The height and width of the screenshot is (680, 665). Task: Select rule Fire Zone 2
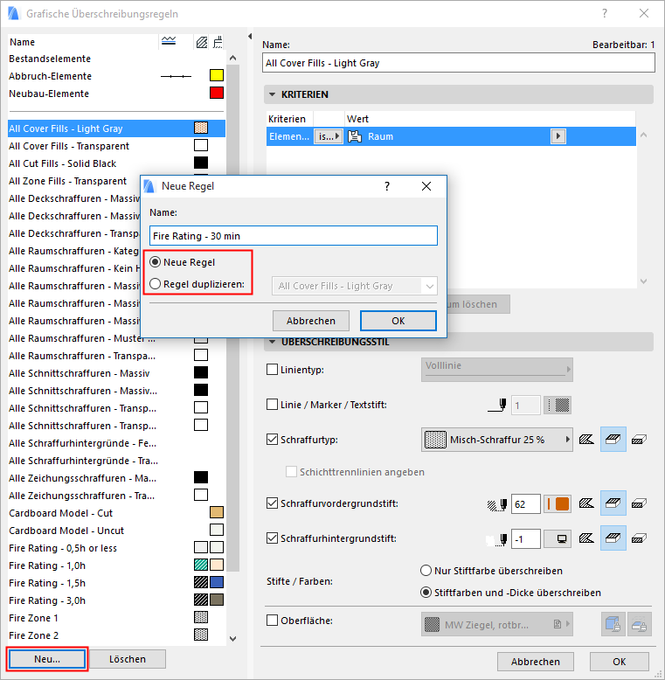(116, 635)
